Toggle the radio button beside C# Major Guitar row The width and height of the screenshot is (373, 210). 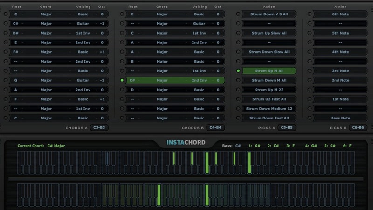pyautogui.click(x=6, y=24)
